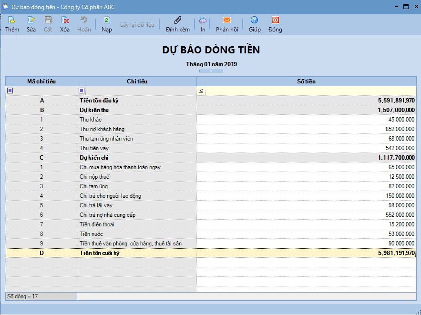
Task: Click the Sửa (Edit) pencil icon
Action: (31, 20)
